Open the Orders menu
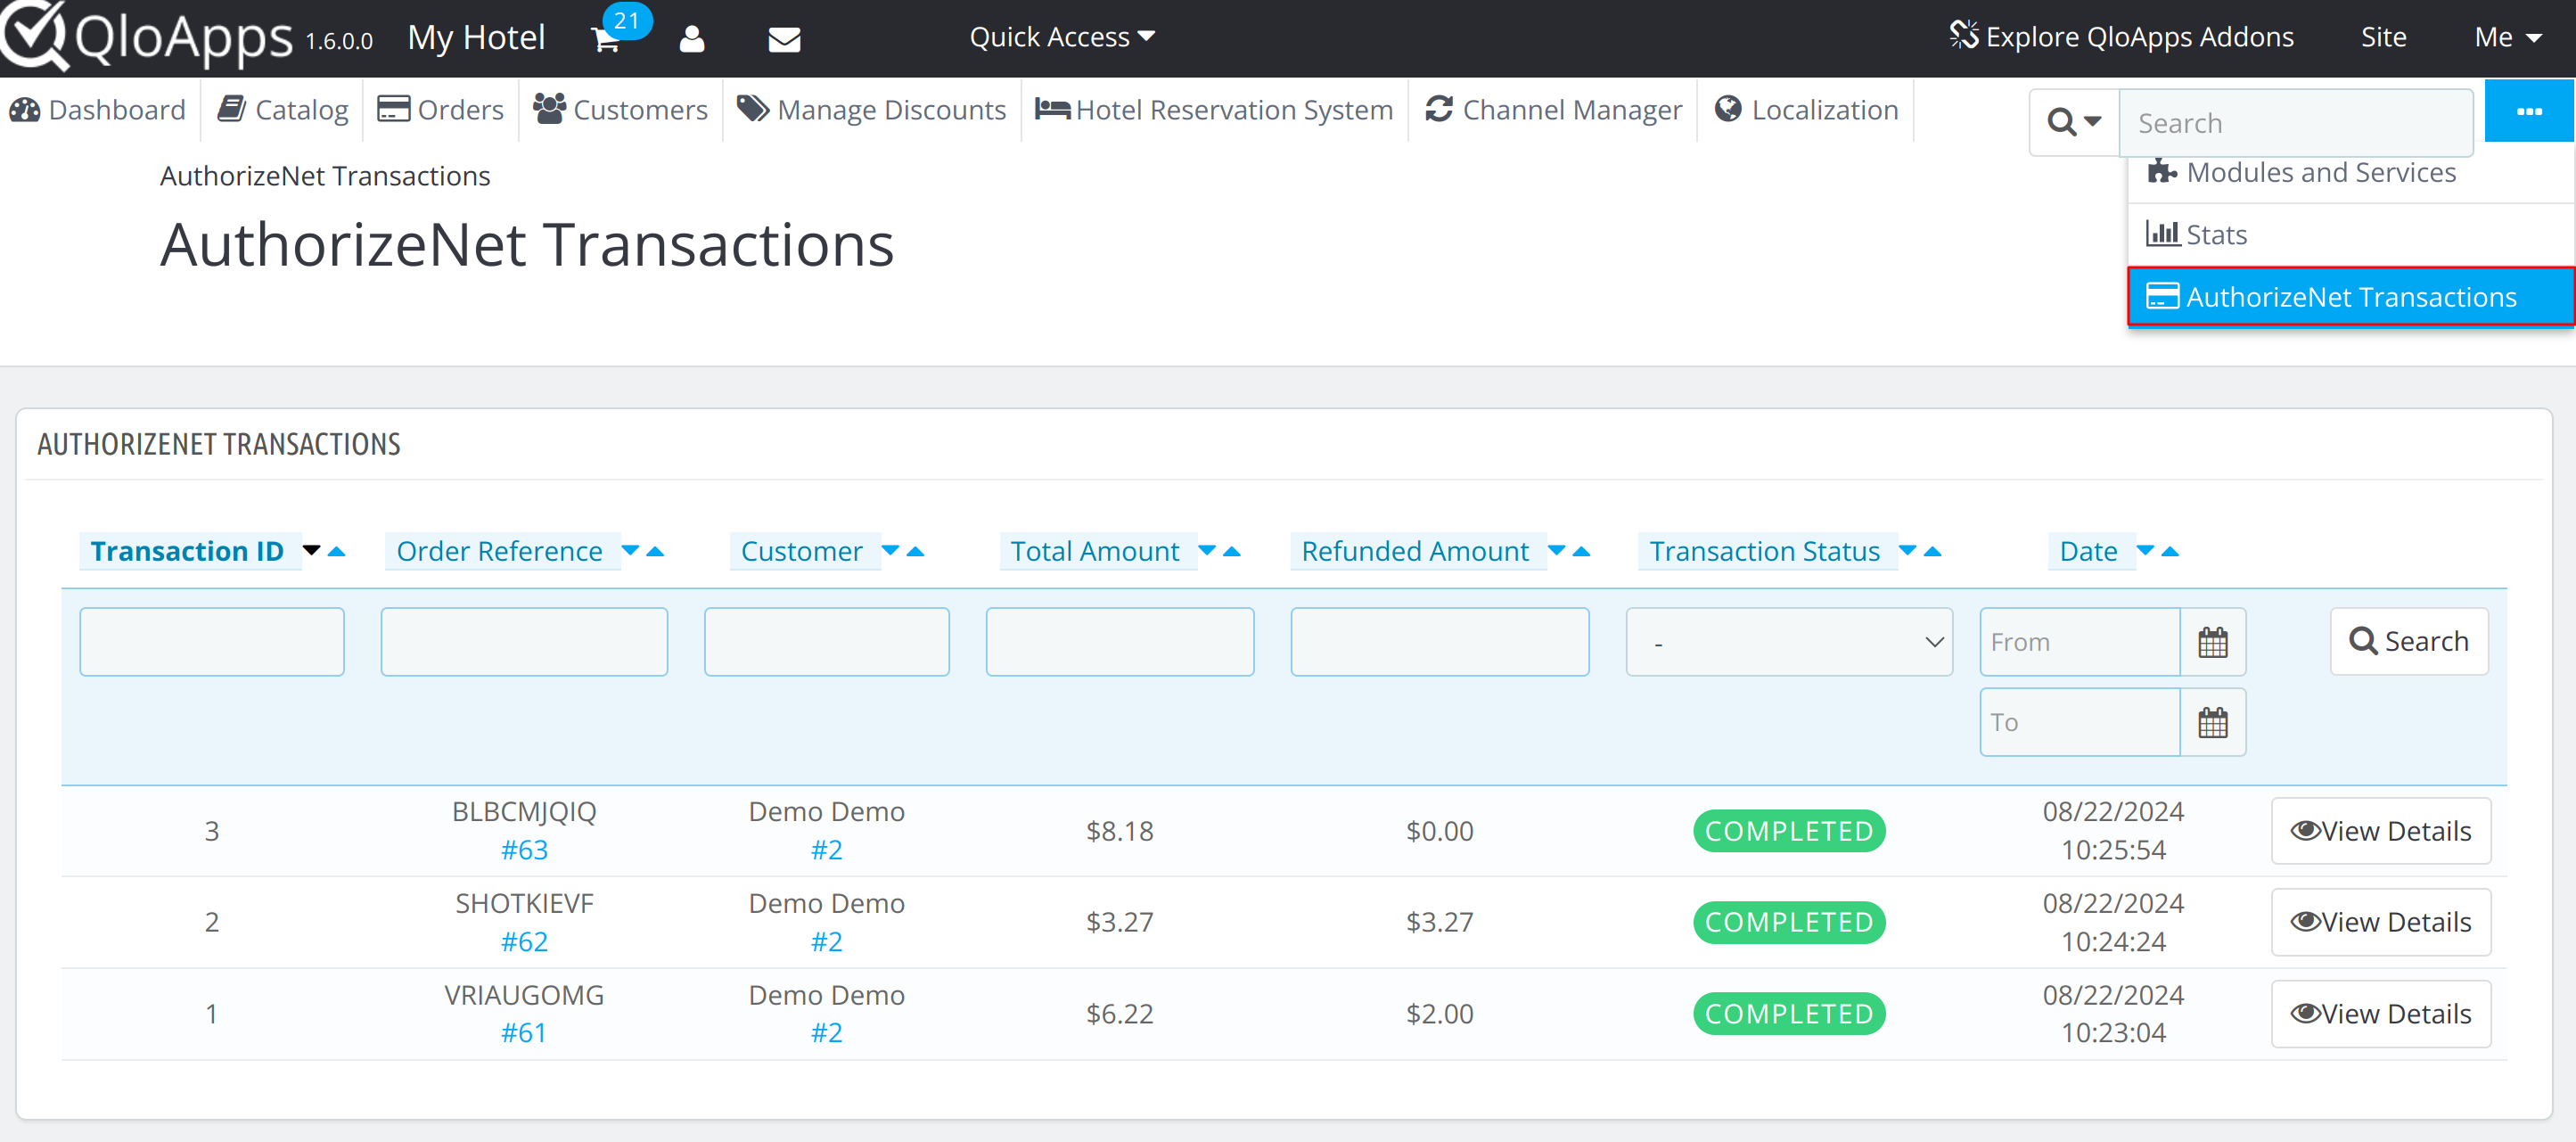Image resolution: width=2576 pixels, height=1142 pixels. 440,110
